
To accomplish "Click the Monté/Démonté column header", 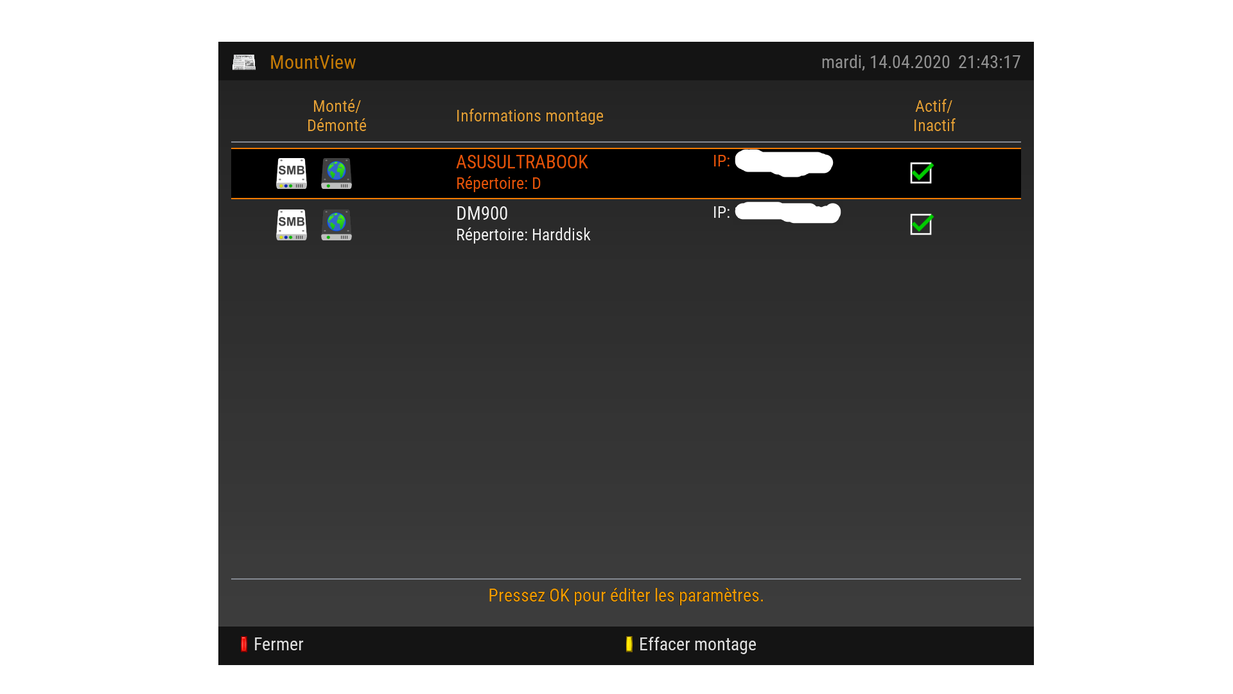I will tap(337, 116).
